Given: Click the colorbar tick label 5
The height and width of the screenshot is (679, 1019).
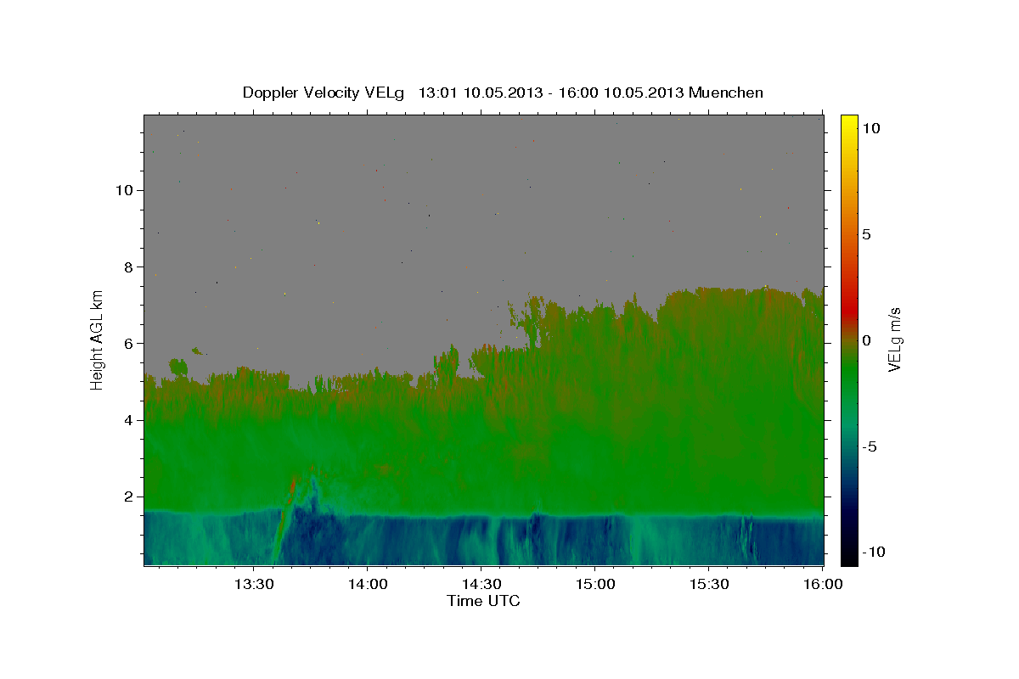Looking at the screenshot, I should click(x=866, y=234).
